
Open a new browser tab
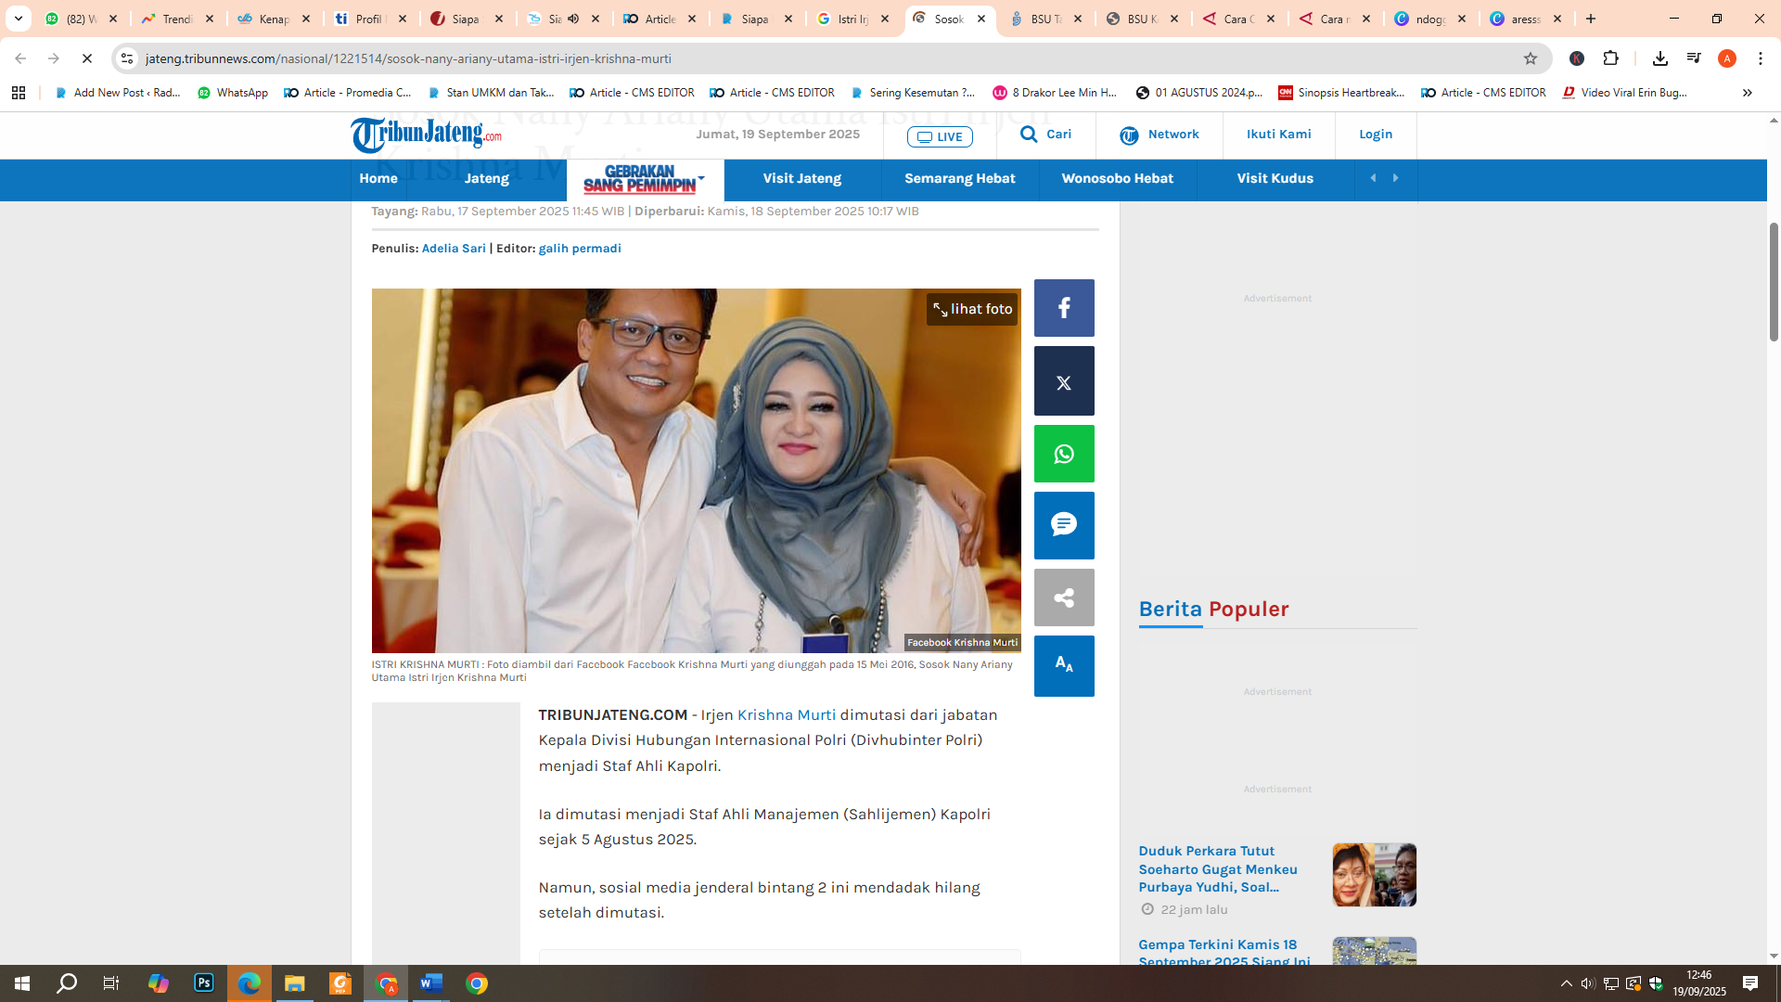(x=1591, y=19)
